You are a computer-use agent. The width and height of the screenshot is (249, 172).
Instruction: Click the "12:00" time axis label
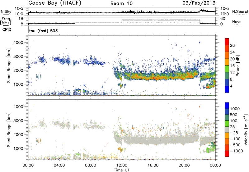(x=122, y=165)
